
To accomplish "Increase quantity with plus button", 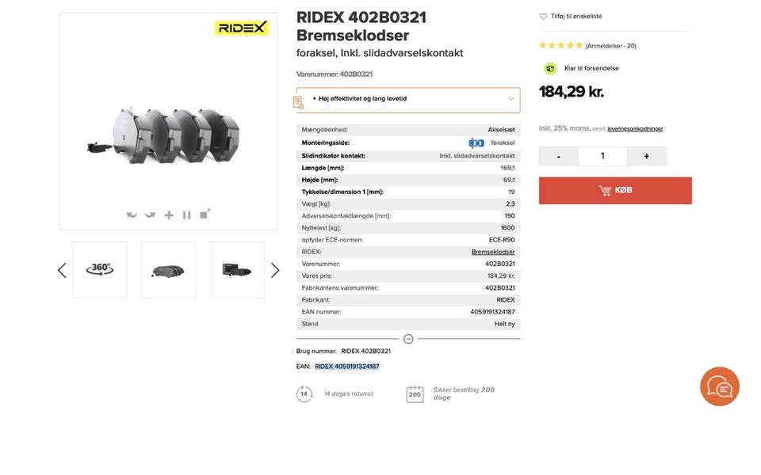I will (x=646, y=157).
